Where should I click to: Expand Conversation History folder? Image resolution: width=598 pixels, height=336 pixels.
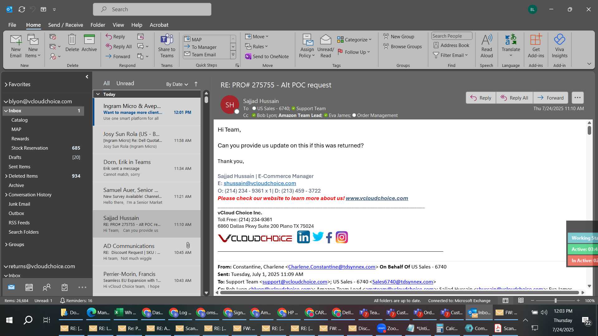(6, 195)
